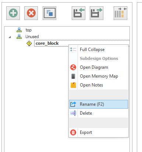
Task: Click the green plus add button
Action: (13, 13)
